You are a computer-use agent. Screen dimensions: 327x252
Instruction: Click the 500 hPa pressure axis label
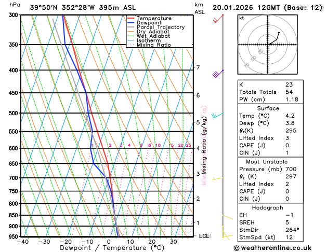click(x=14, y=113)
